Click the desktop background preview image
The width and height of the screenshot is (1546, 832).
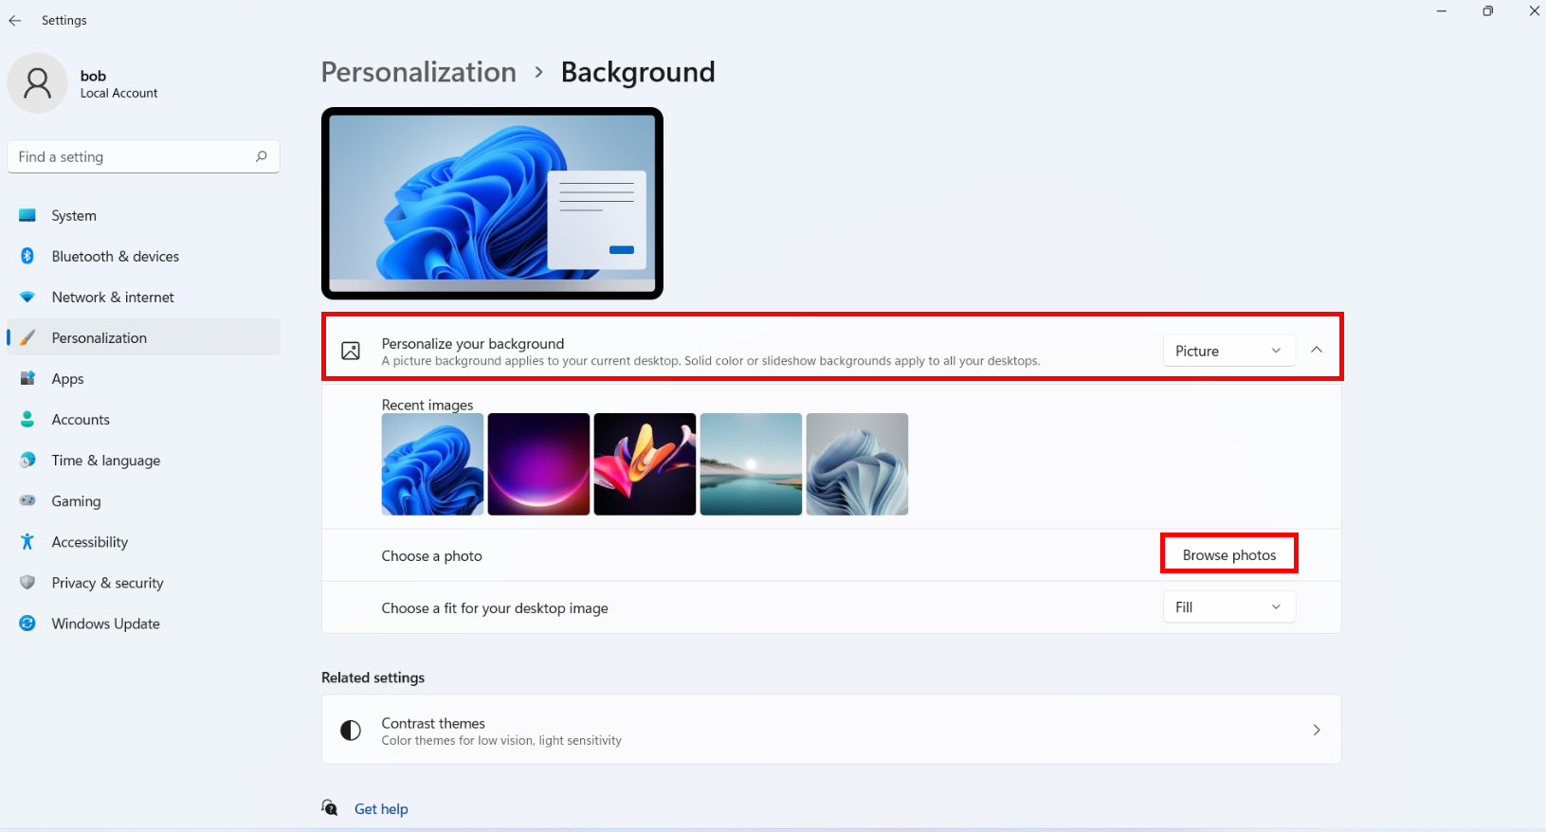coord(492,203)
